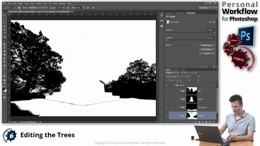Delete layer with Layers trash icon

pyautogui.click(x=214, y=122)
